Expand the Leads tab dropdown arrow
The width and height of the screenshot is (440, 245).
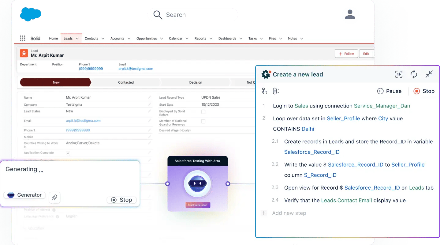pyautogui.click(x=77, y=39)
